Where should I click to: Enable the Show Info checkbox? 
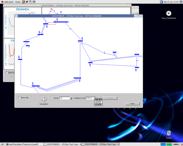click(19, 98)
